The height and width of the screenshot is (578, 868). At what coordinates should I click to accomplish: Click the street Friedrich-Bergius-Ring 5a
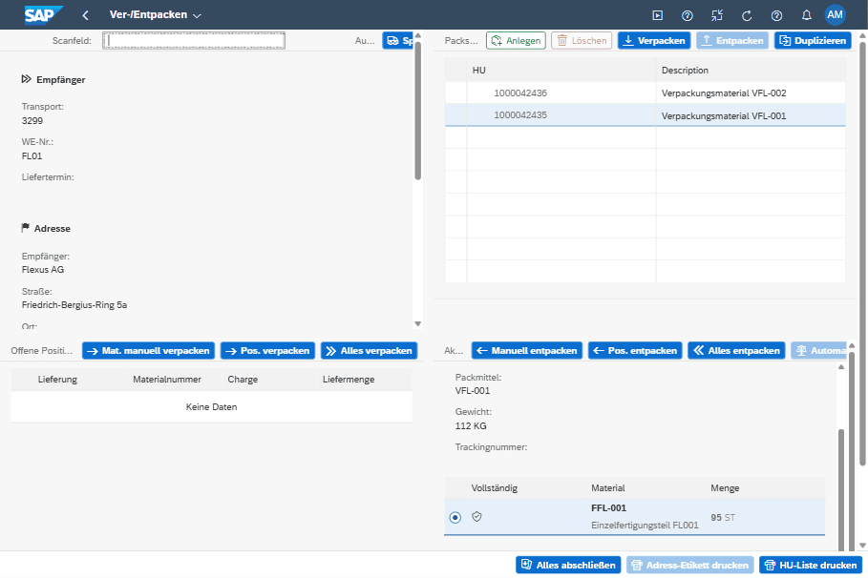[x=74, y=305]
